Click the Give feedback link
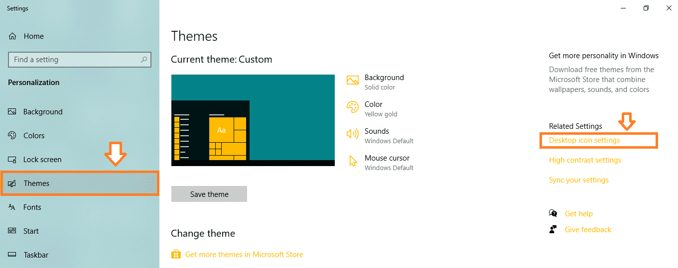This screenshot has height=268, width=678. click(588, 230)
